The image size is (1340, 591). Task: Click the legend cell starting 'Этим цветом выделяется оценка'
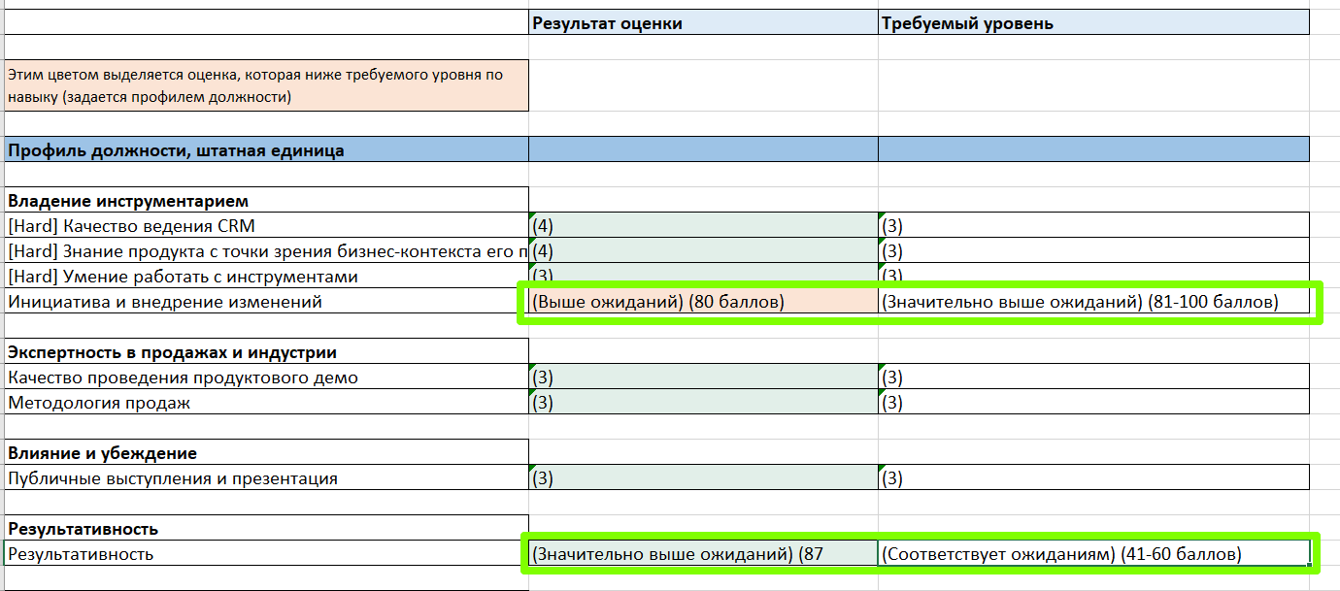click(x=267, y=85)
